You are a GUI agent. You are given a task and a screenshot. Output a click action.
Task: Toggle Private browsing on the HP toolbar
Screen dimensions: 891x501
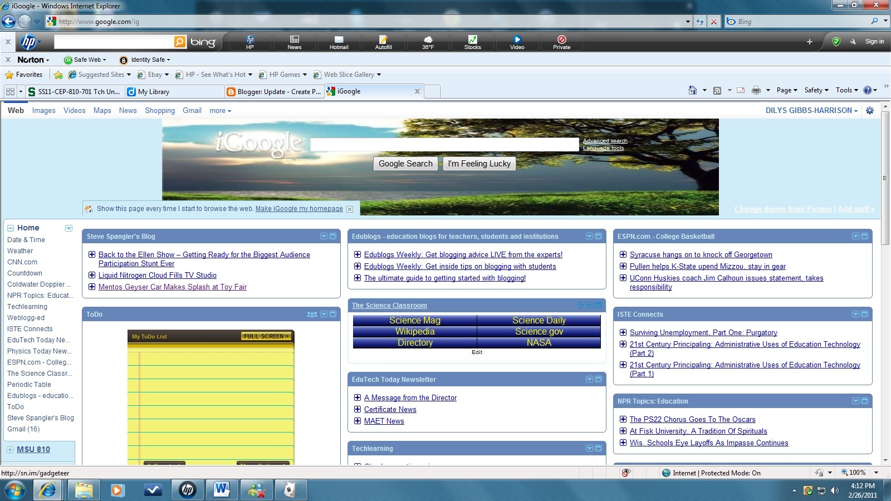(562, 42)
